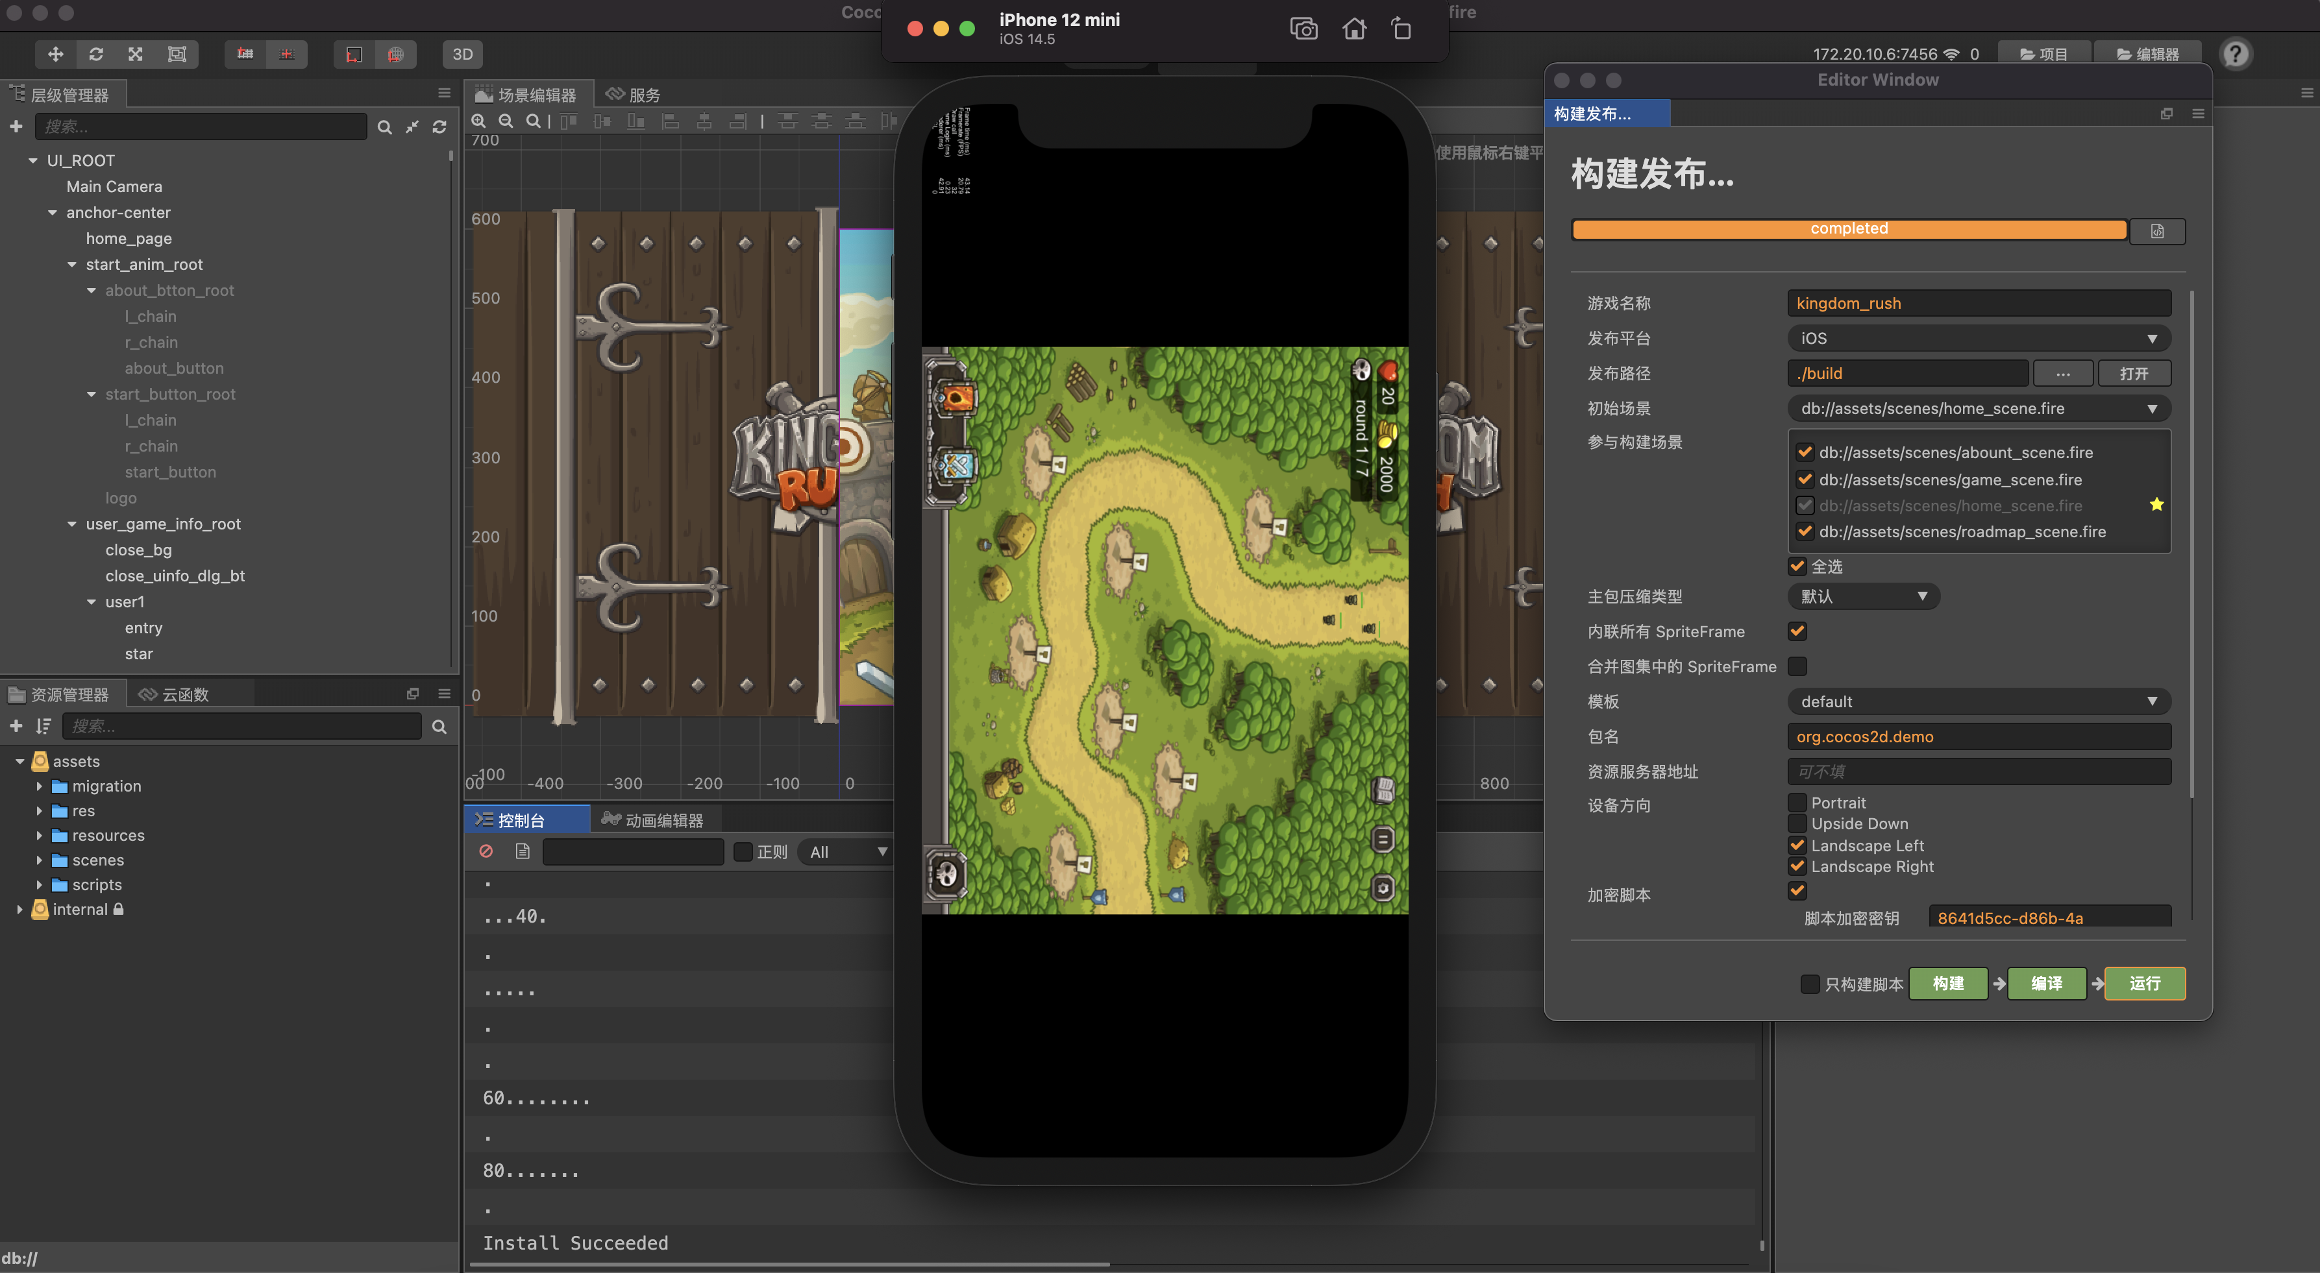The height and width of the screenshot is (1273, 2320).
Task: Open the build log file icon
Action: point(2157,232)
